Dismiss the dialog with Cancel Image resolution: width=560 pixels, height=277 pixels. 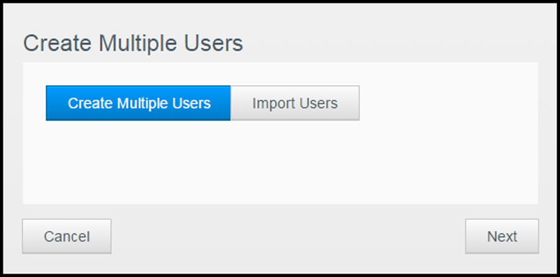click(67, 237)
